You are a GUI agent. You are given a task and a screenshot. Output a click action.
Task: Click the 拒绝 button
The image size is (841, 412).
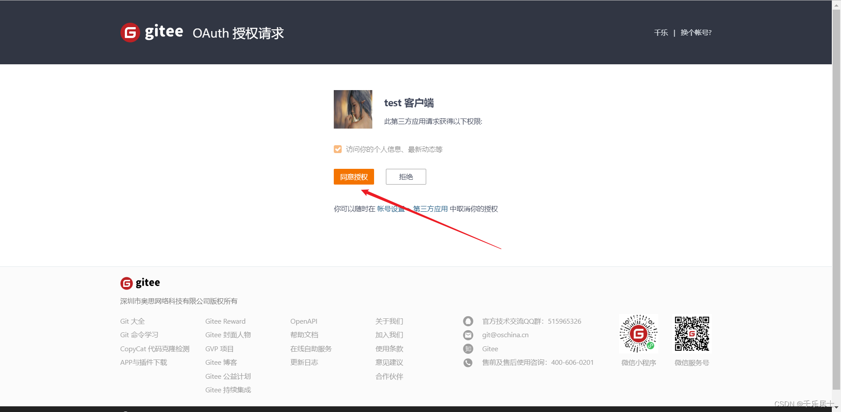pos(406,177)
